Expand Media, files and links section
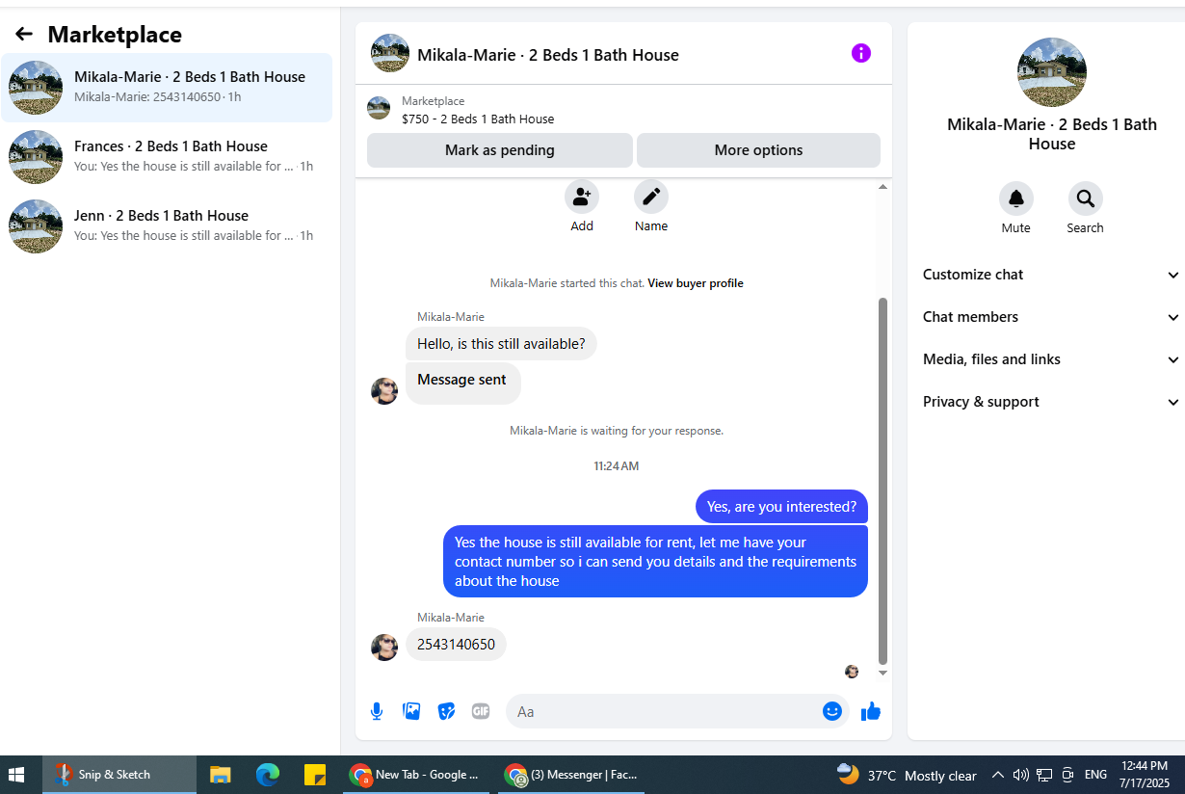Screen dimensions: 1185x794 pyautogui.click(x=1051, y=359)
